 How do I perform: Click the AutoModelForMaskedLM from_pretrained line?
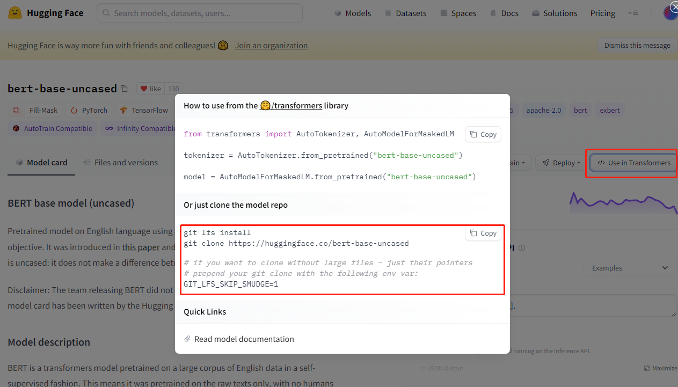coord(330,177)
